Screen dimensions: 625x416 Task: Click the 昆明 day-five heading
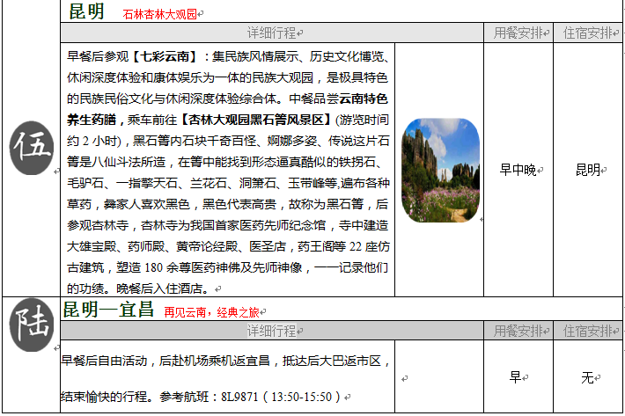86,11
